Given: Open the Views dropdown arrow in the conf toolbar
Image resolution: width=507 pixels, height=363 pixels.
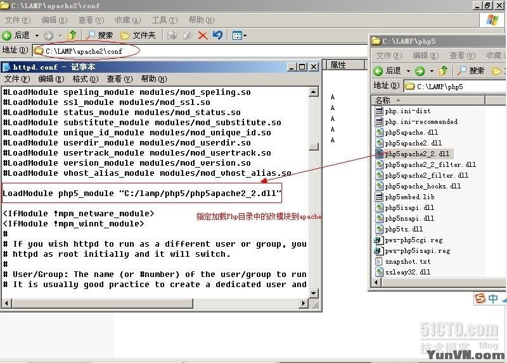Looking at the screenshot, I should click(x=245, y=35).
